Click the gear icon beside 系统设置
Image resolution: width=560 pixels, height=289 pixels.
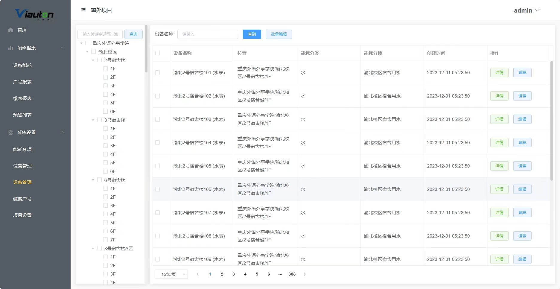point(11,132)
